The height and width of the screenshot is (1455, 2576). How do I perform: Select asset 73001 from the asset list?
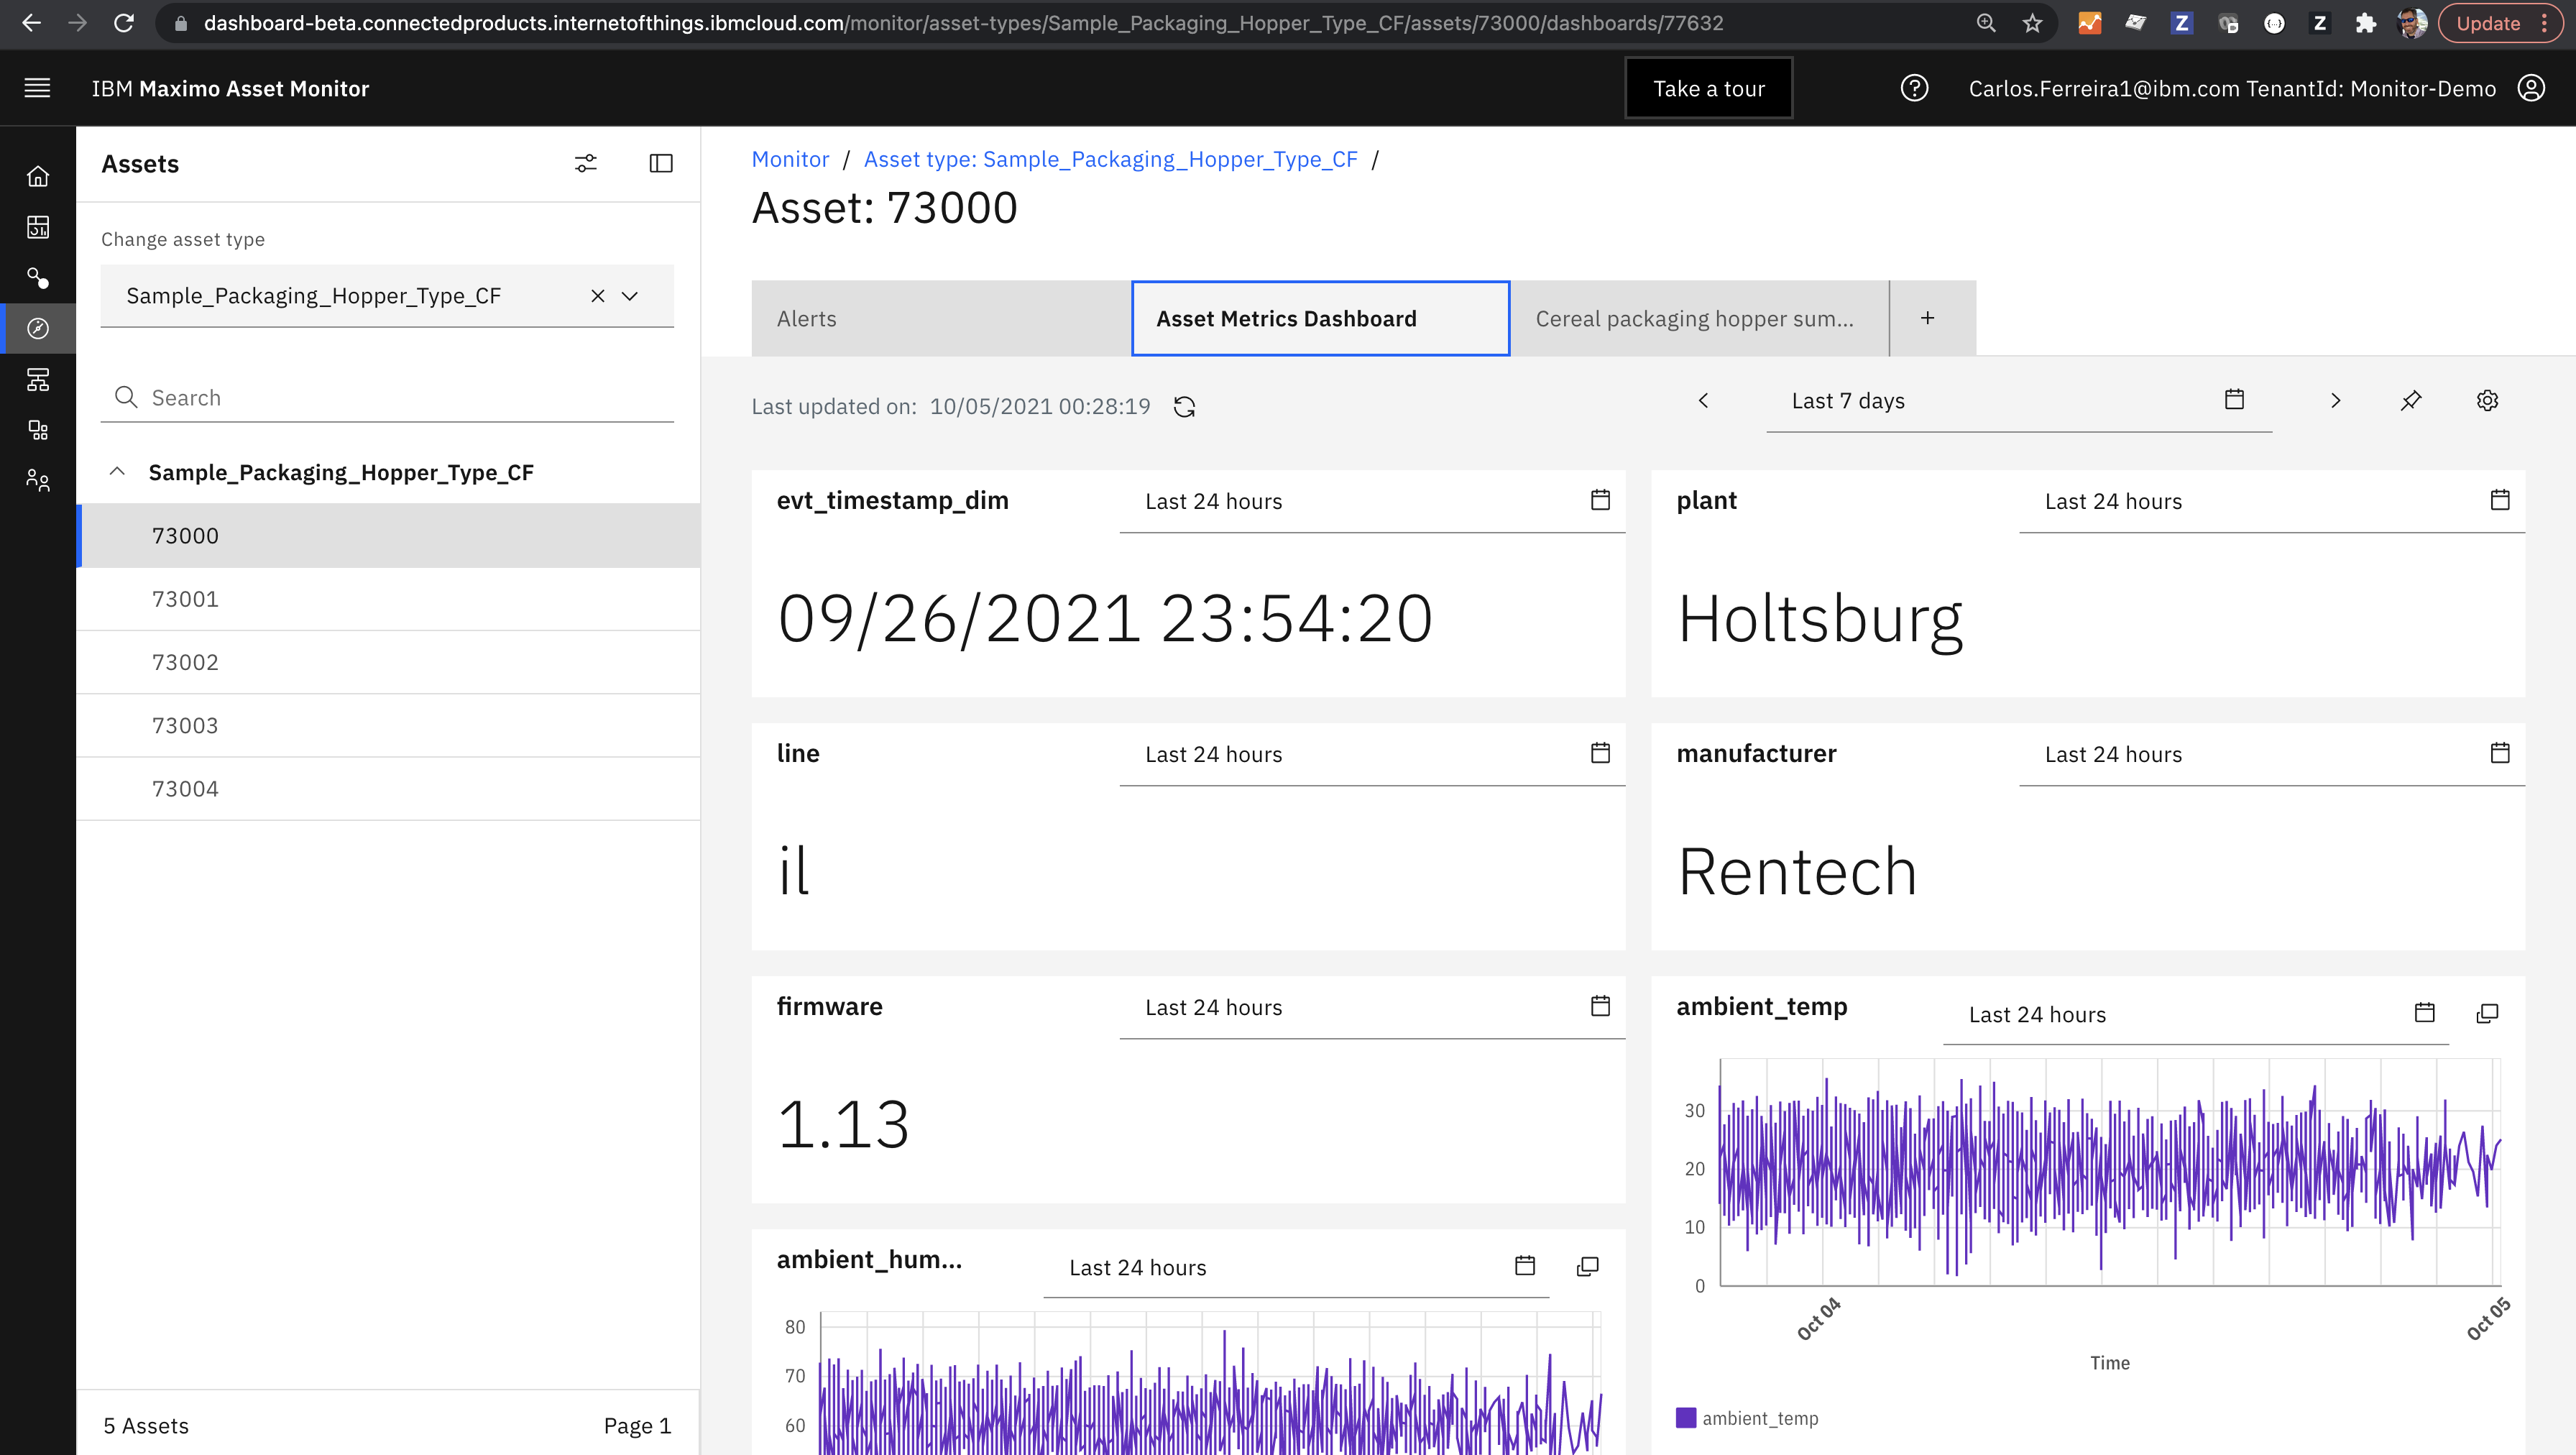(184, 598)
